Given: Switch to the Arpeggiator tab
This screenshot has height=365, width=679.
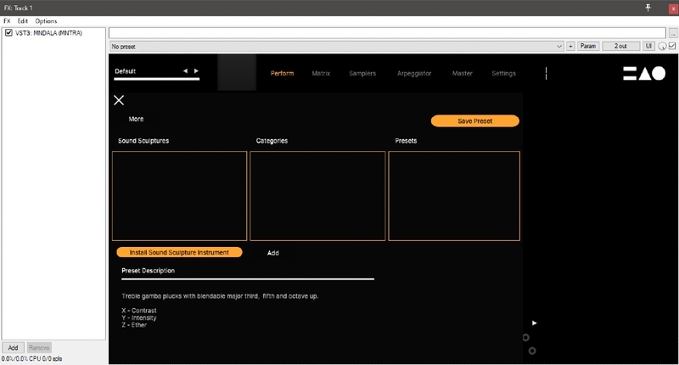Looking at the screenshot, I should 414,74.
